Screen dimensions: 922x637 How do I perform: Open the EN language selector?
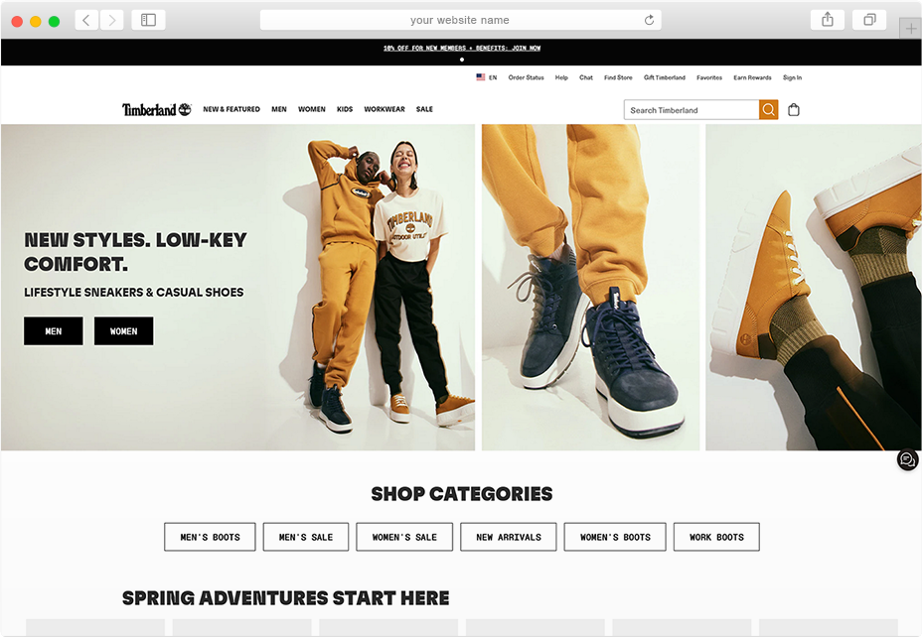coord(487,77)
